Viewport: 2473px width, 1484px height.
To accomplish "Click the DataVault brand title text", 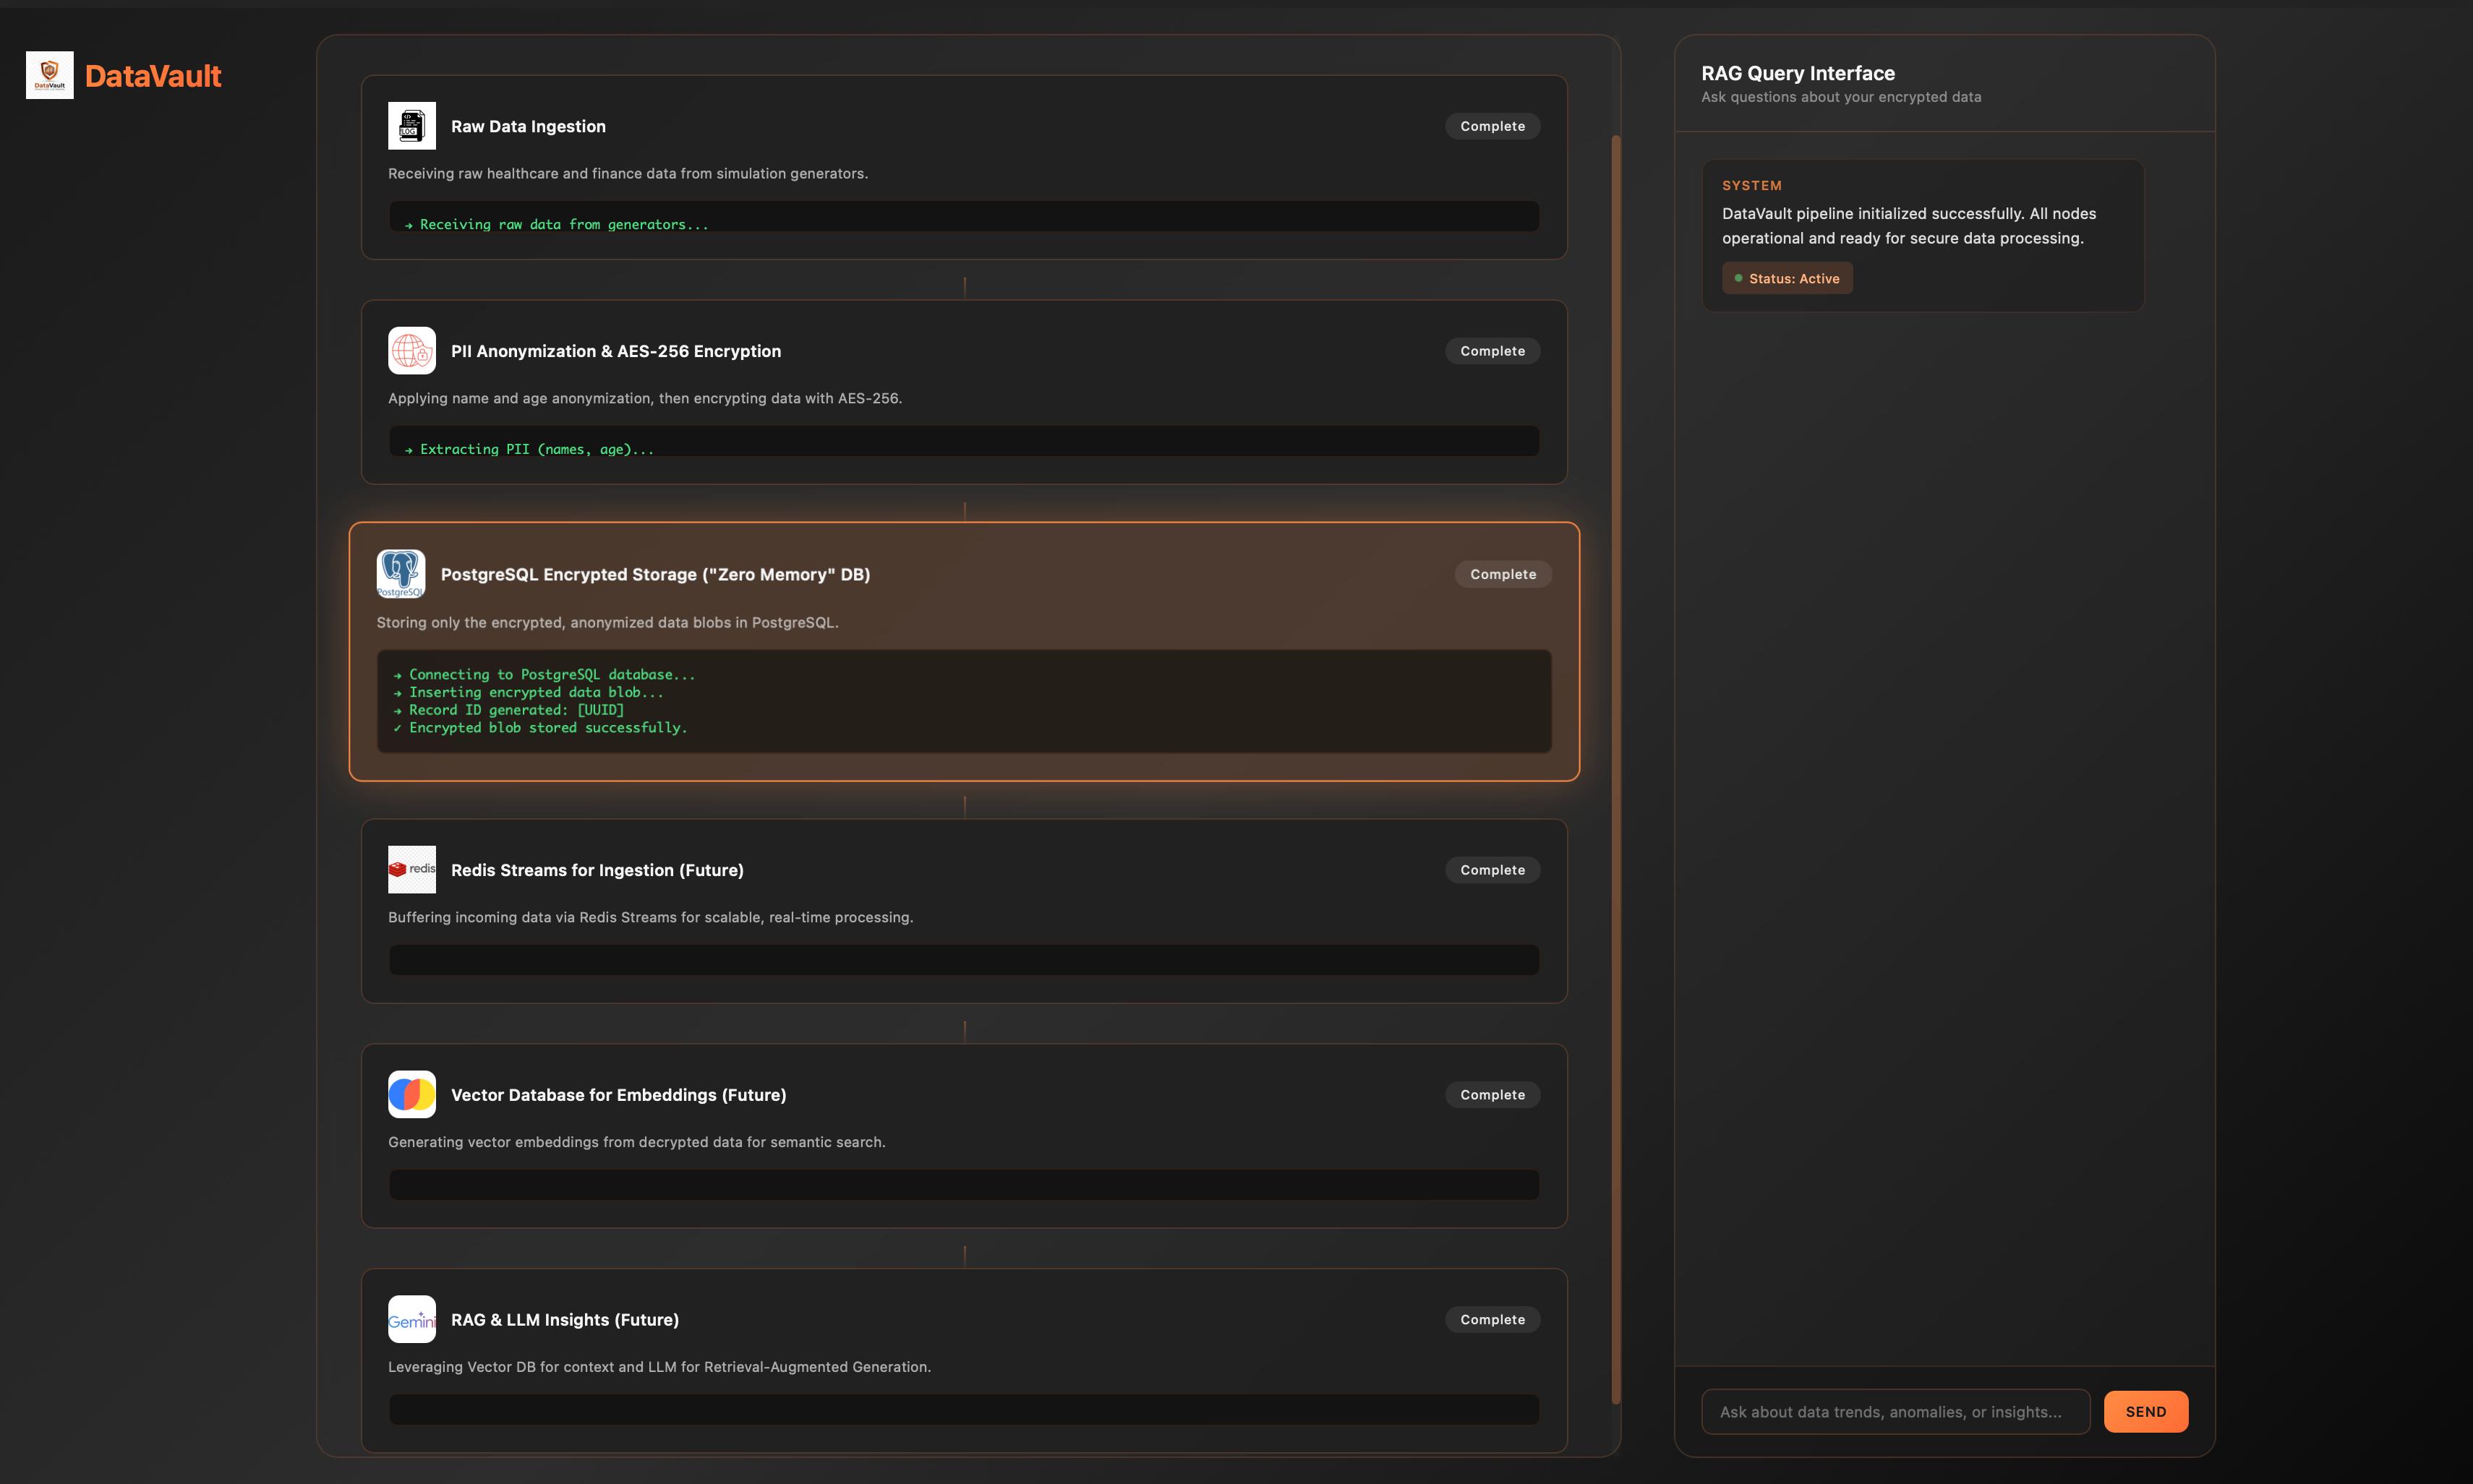I will point(153,76).
